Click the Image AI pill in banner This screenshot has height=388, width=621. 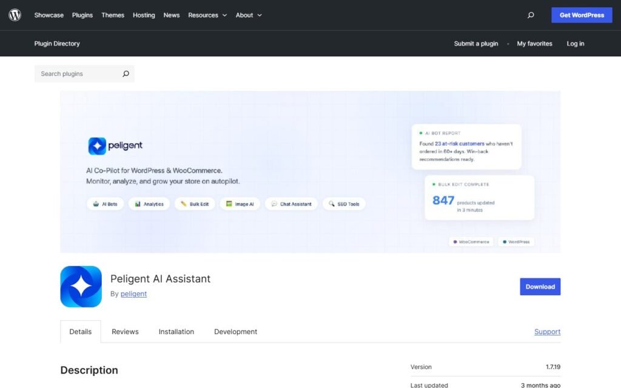[240, 204]
